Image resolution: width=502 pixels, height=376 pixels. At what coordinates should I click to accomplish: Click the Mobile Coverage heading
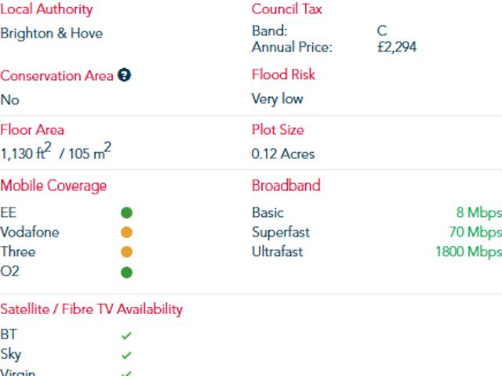pyautogui.click(x=53, y=186)
